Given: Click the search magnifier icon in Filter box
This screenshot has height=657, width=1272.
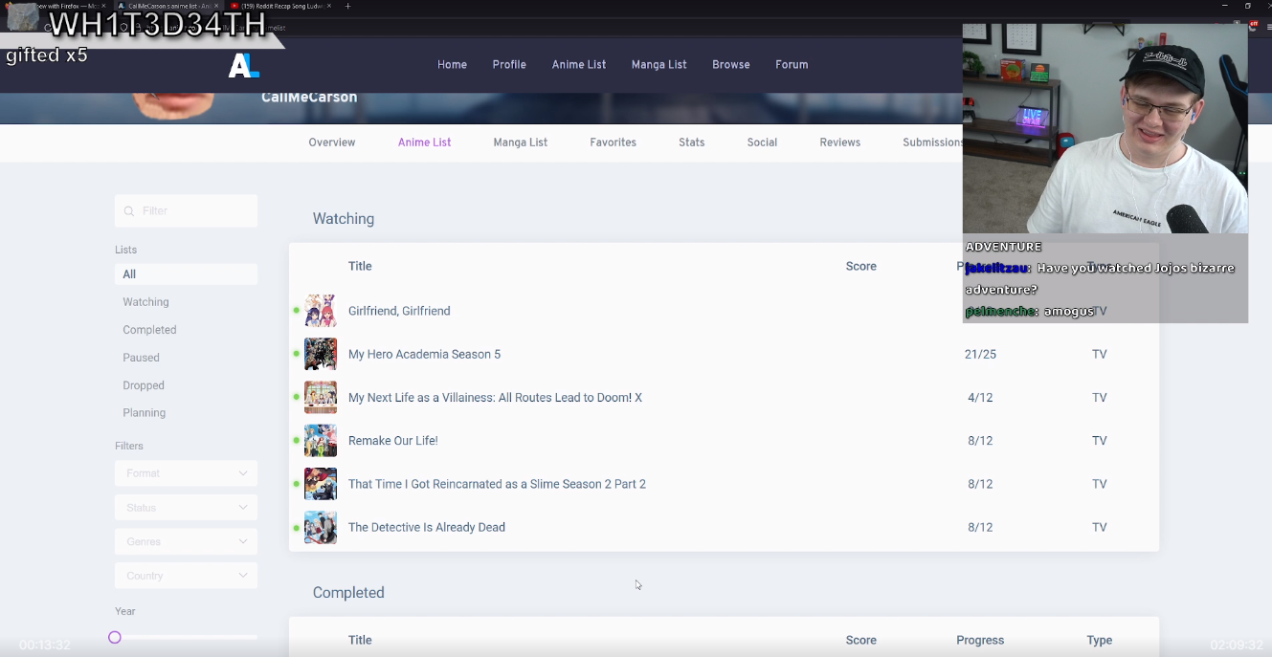Looking at the screenshot, I should point(130,211).
